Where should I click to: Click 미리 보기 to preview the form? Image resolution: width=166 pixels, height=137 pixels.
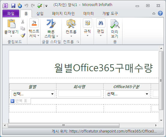(115, 29)
